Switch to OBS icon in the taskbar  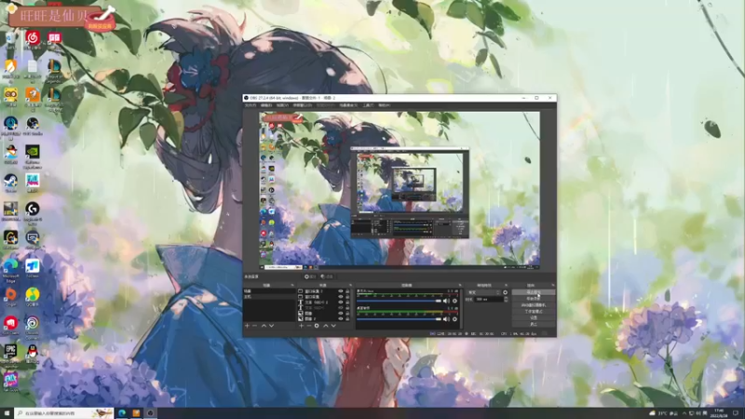click(150, 413)
